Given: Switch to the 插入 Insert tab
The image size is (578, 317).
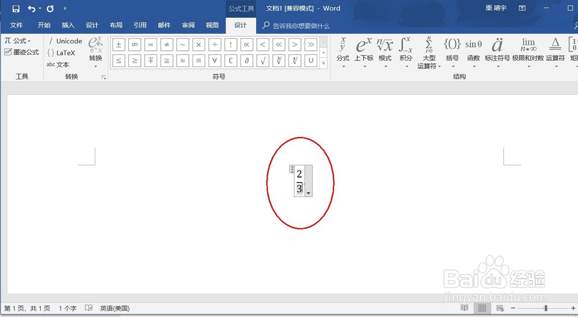Looking at the screenshot, I should click(x=68, y=25).
